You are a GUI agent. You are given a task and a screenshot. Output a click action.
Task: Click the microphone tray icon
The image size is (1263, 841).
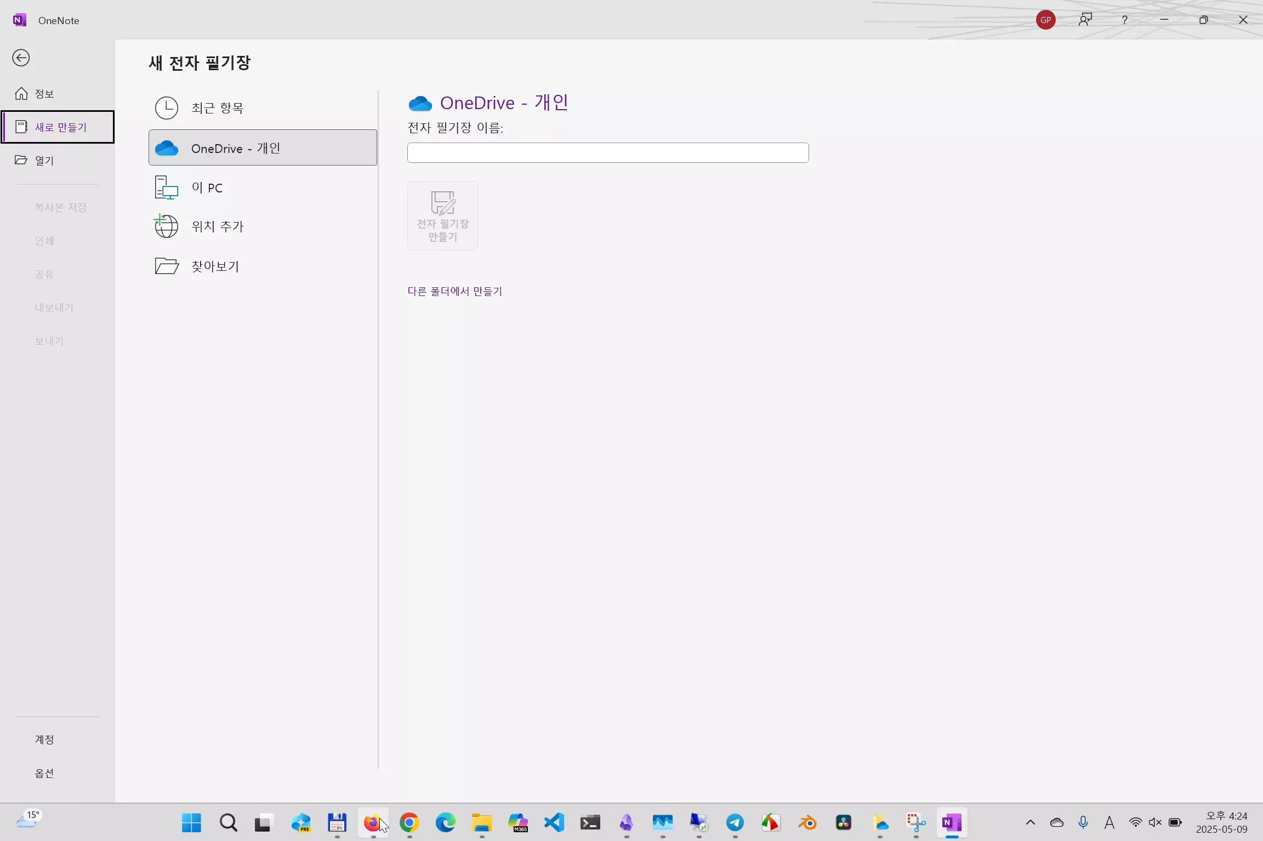1083,822
